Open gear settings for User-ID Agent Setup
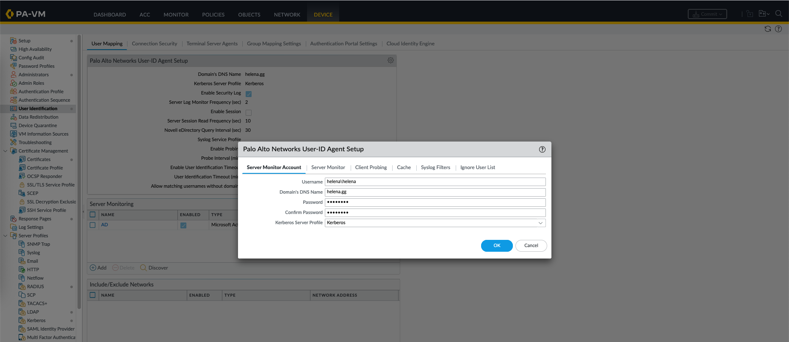Viewport: 789px width, 342px height. point(390,61)
